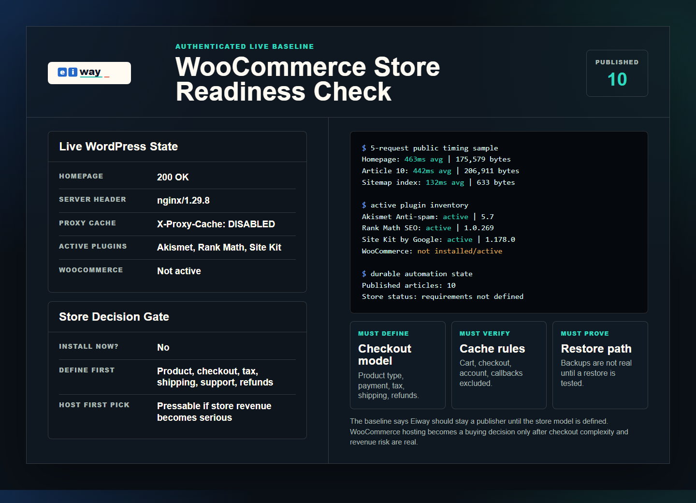Select the 'Authenticated Live Baseline' label

point(245,46)
